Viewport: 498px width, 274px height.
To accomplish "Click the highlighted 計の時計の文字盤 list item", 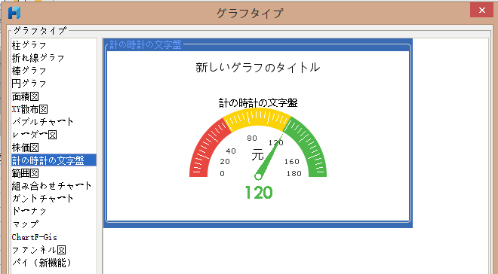I will pos(54,160).
